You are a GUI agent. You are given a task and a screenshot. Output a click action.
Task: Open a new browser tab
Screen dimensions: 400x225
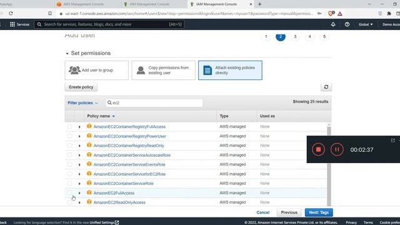point(260,4)
